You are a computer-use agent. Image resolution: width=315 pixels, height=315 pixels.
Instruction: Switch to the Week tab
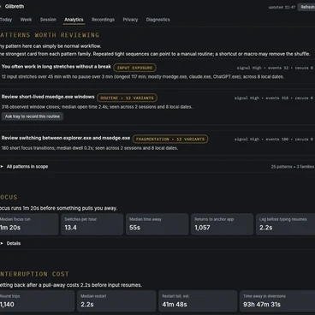(26, 20)
